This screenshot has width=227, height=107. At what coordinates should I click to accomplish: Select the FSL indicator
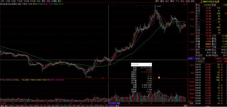click(26, 106)
